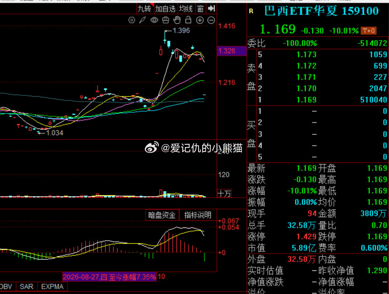The image size is (389, 294).
Task: Select the hand pan tool
Action: 177,20
